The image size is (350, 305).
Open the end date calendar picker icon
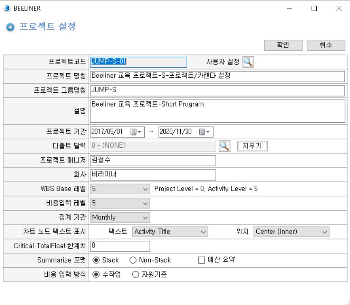[204, 132]
